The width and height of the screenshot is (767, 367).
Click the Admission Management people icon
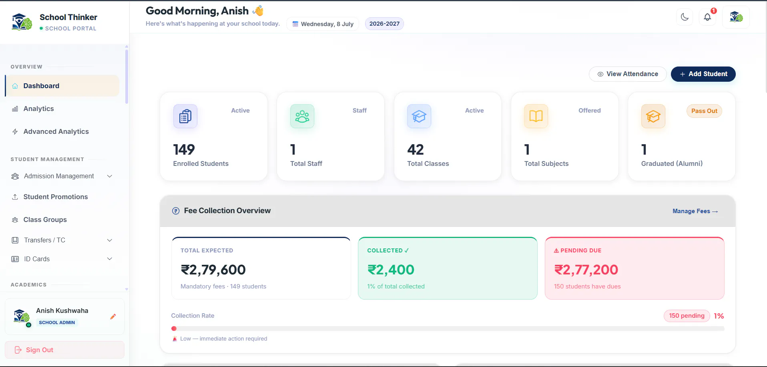pyautogui.click(x=15, y=176)
